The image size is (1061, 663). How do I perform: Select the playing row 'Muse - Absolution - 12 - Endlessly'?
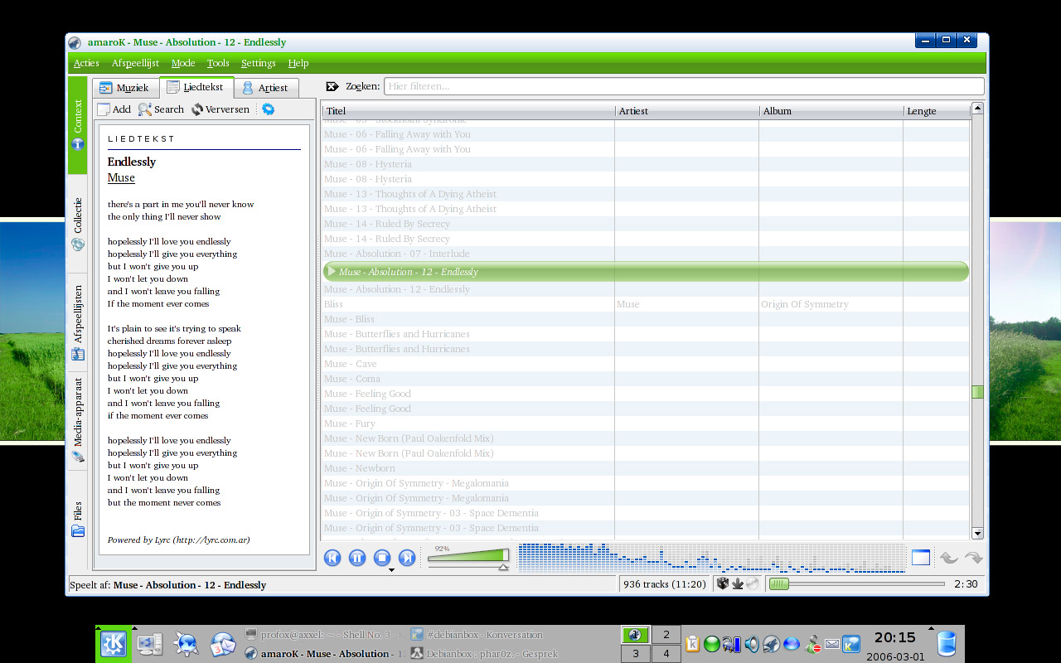[646, 271]
